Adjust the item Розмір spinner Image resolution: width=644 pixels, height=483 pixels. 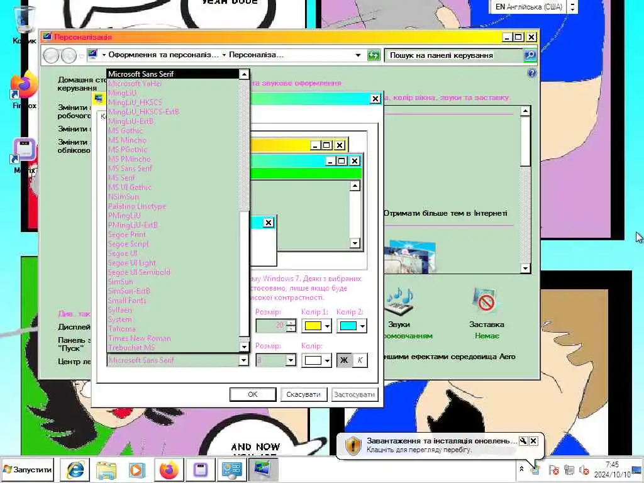pos(291,326)
